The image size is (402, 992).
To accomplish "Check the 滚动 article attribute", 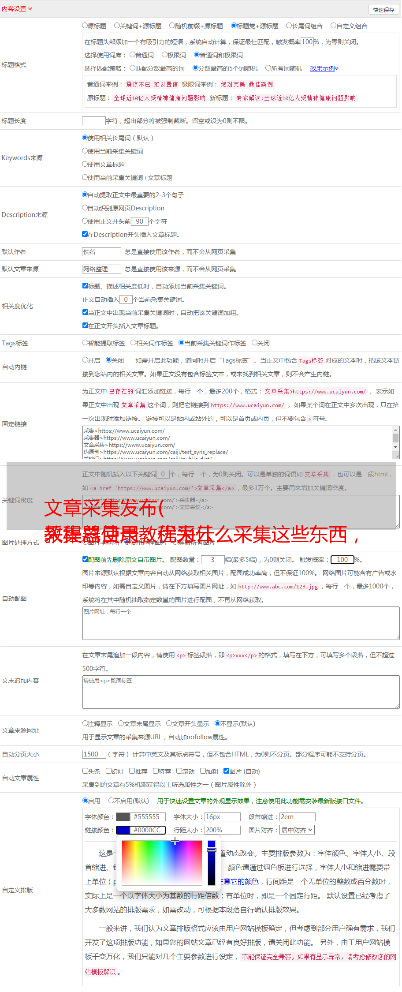I will point(179,771).
